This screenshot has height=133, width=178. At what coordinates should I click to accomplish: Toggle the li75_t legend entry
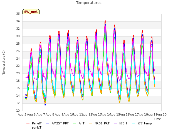coord(120,123)
